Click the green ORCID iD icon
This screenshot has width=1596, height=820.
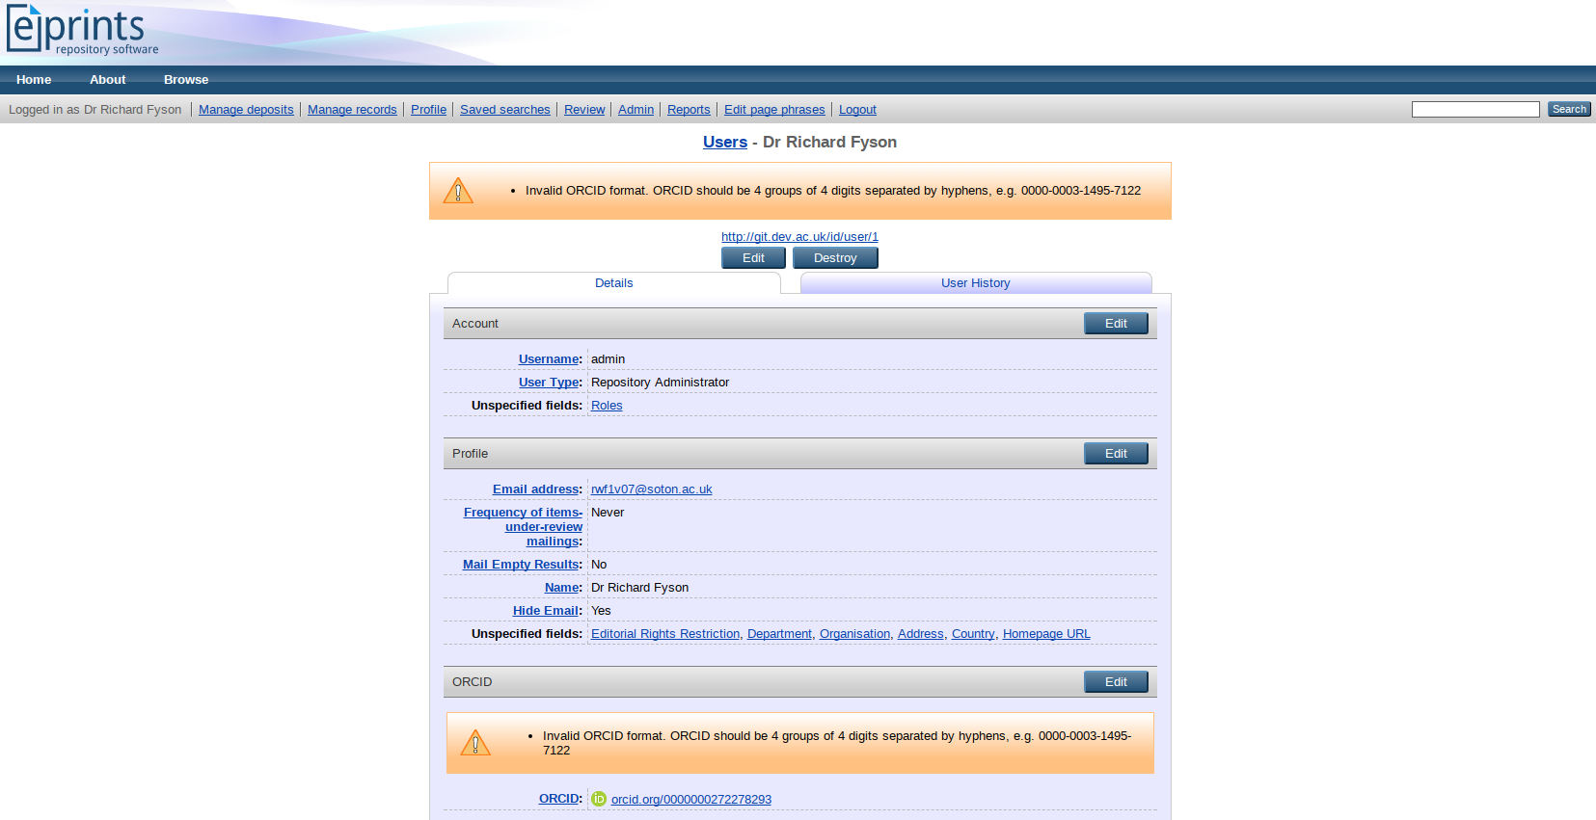(599, 799)
